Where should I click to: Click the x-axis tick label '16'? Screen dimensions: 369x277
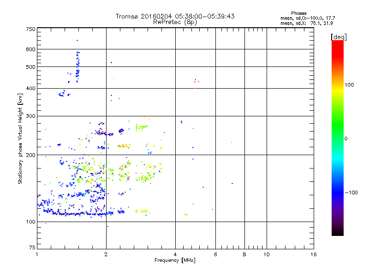tap(314, 254)
